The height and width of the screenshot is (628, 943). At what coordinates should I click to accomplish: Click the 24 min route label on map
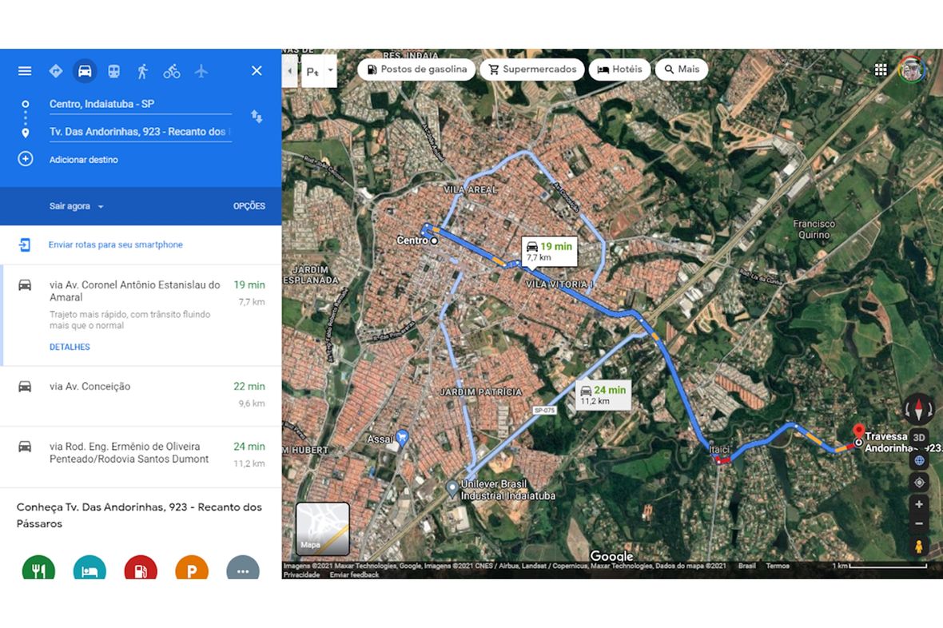click(x=603, y=395)
